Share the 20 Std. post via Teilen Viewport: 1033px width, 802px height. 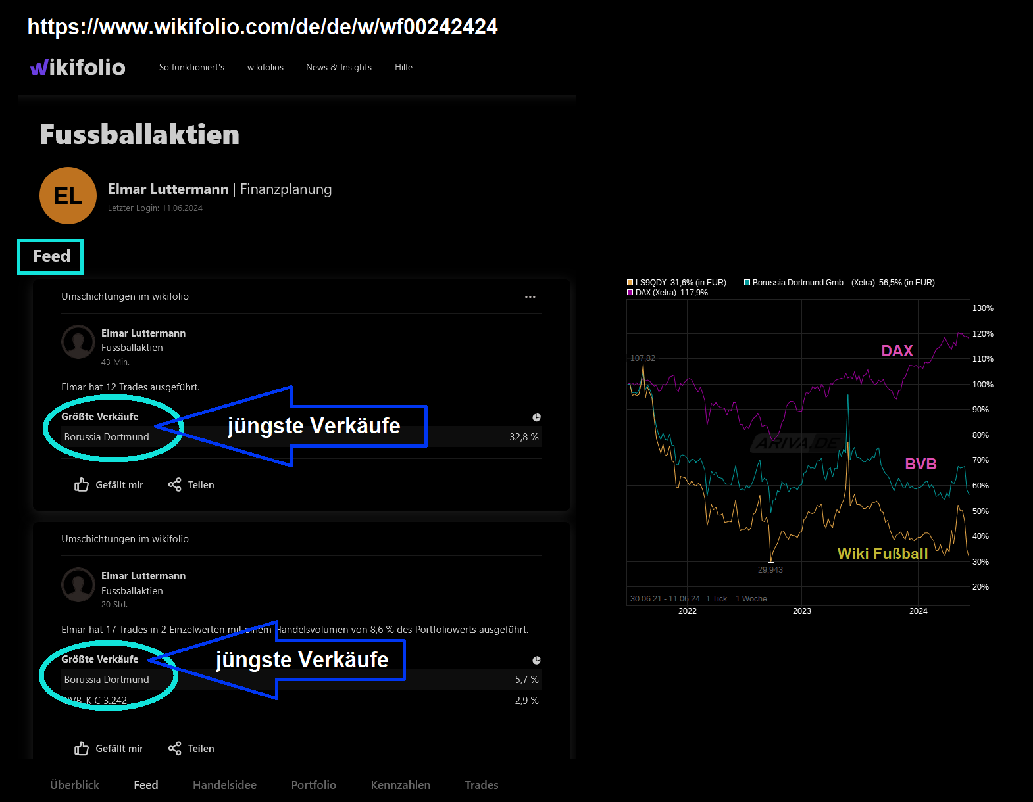pos(191,748)
